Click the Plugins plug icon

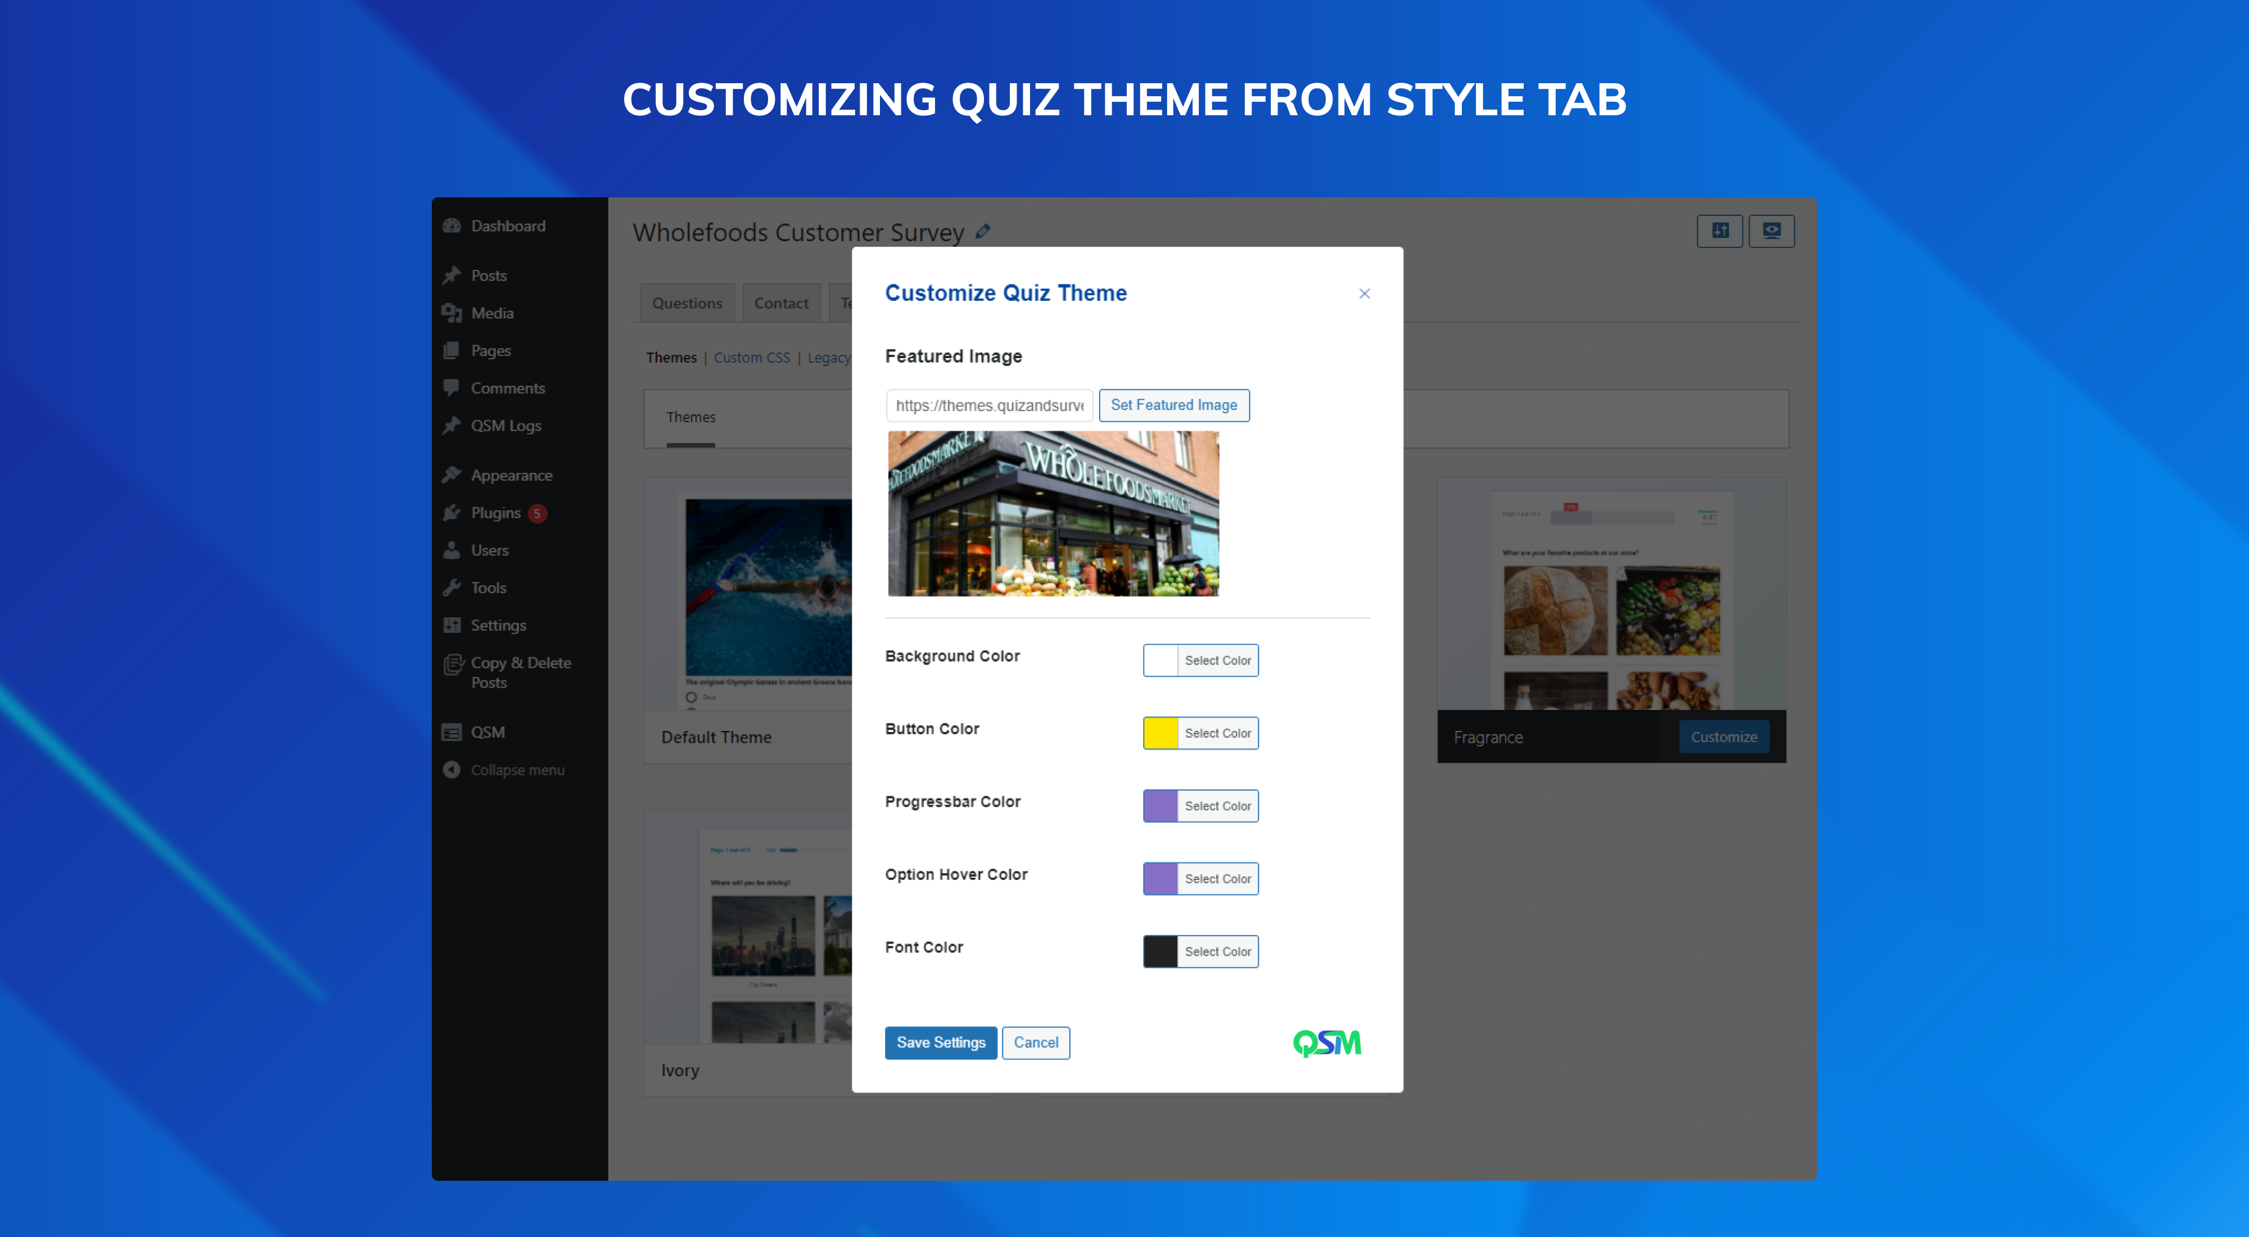click(451, 513)
